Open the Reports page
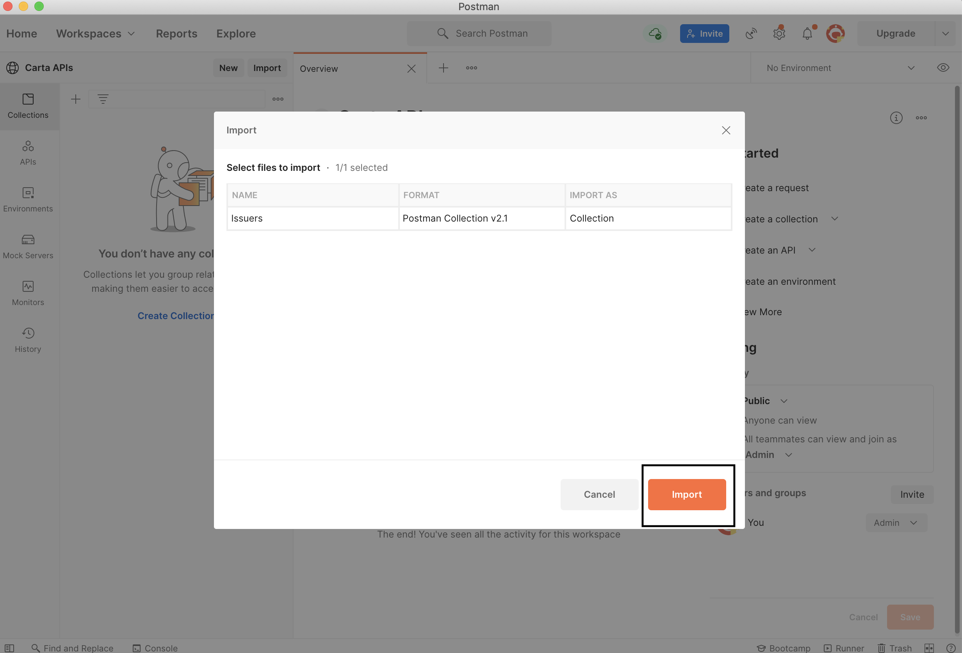This screenshot has width=962, height=653. [176, 34]
